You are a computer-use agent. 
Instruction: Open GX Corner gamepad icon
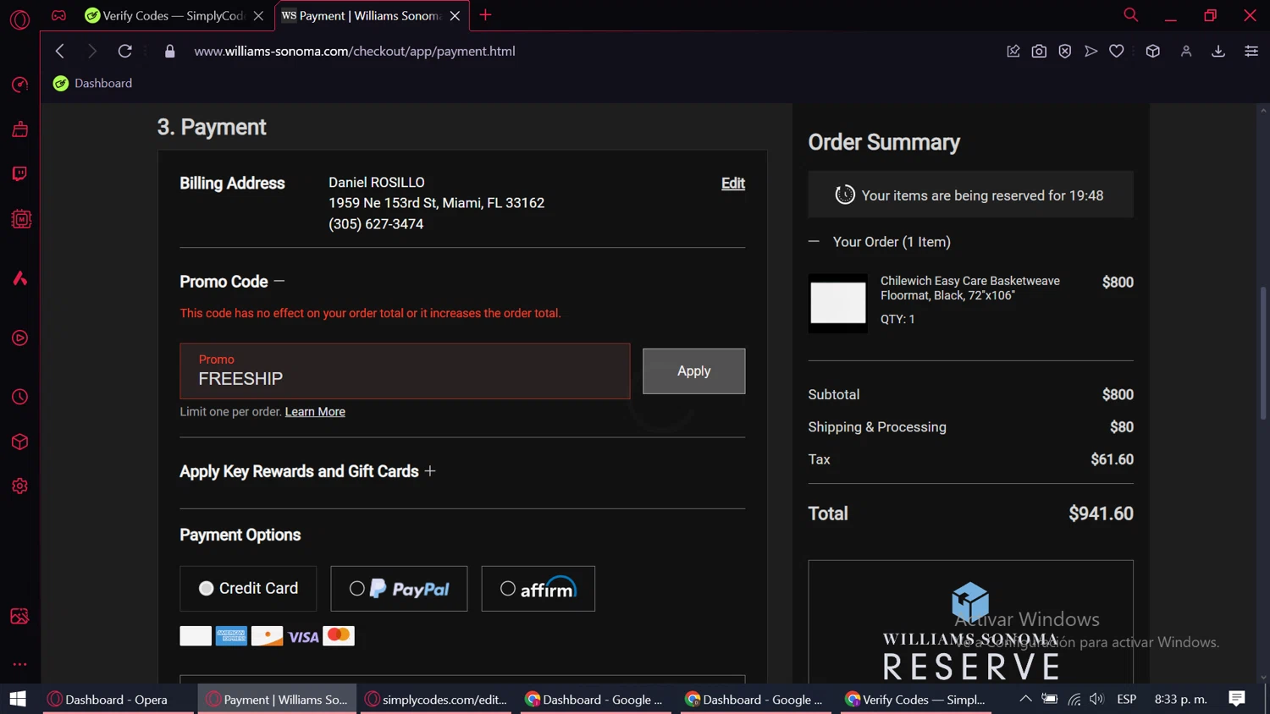(x=58, y=15)
